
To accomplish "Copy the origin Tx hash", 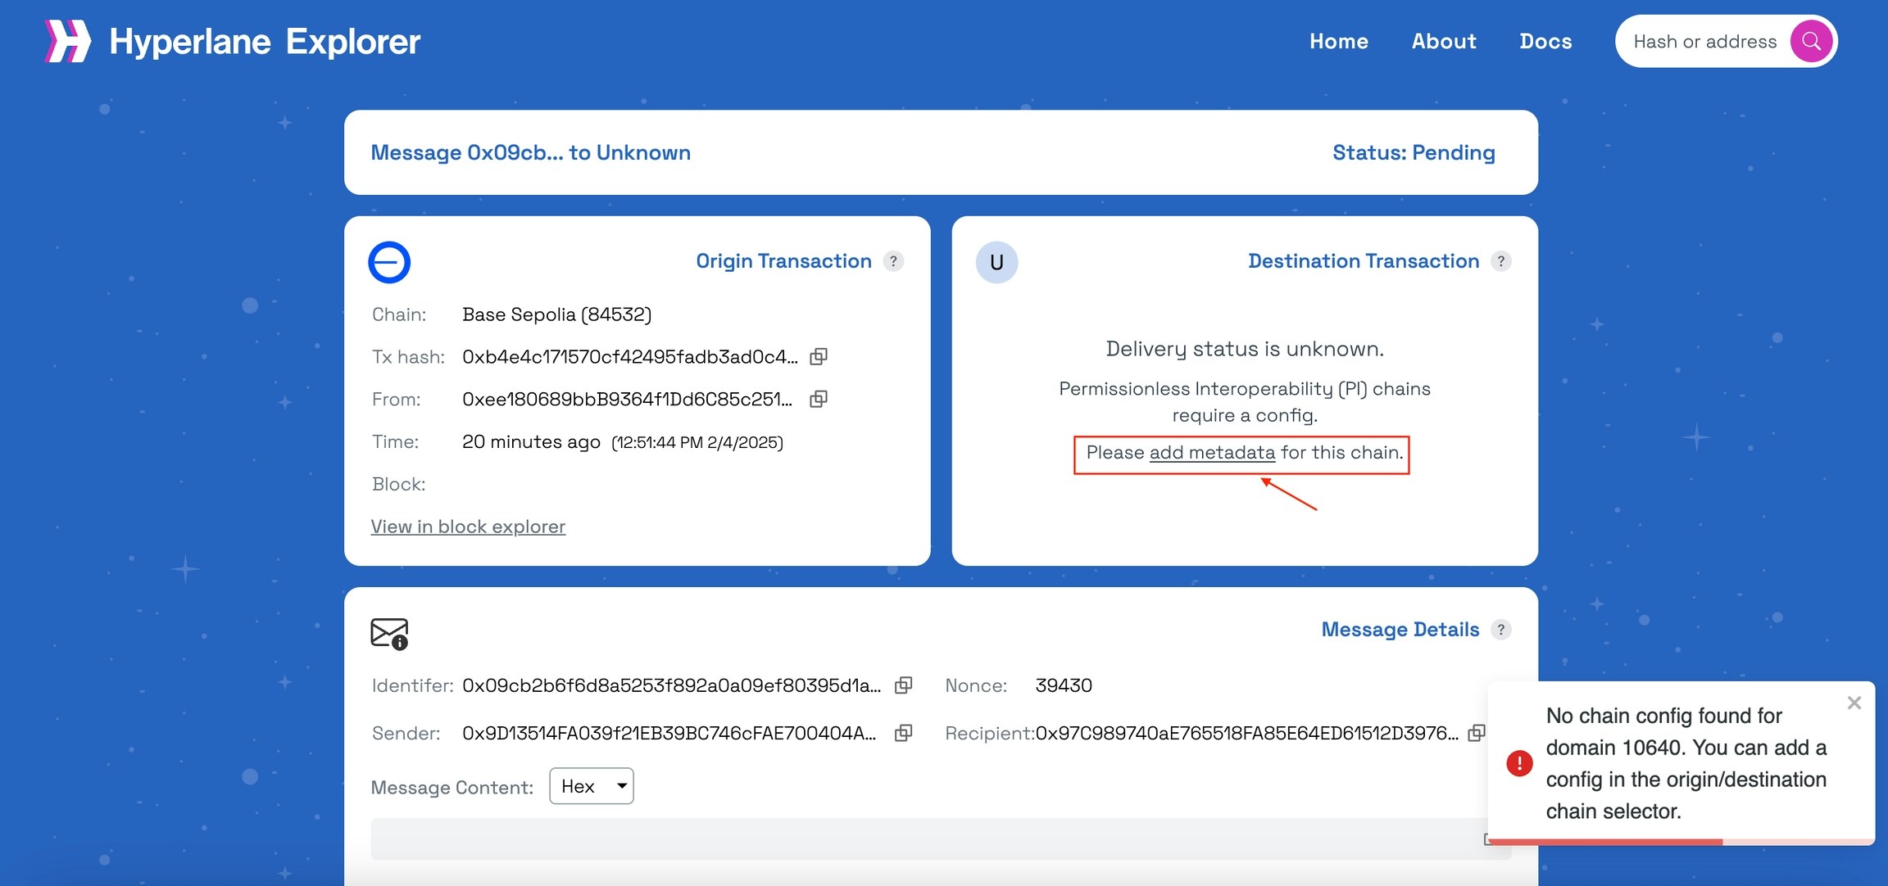I will pos(819,356).
